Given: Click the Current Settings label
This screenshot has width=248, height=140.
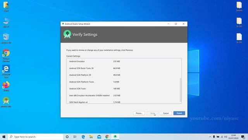Looking at the screenshot, I should click(73, 56).
